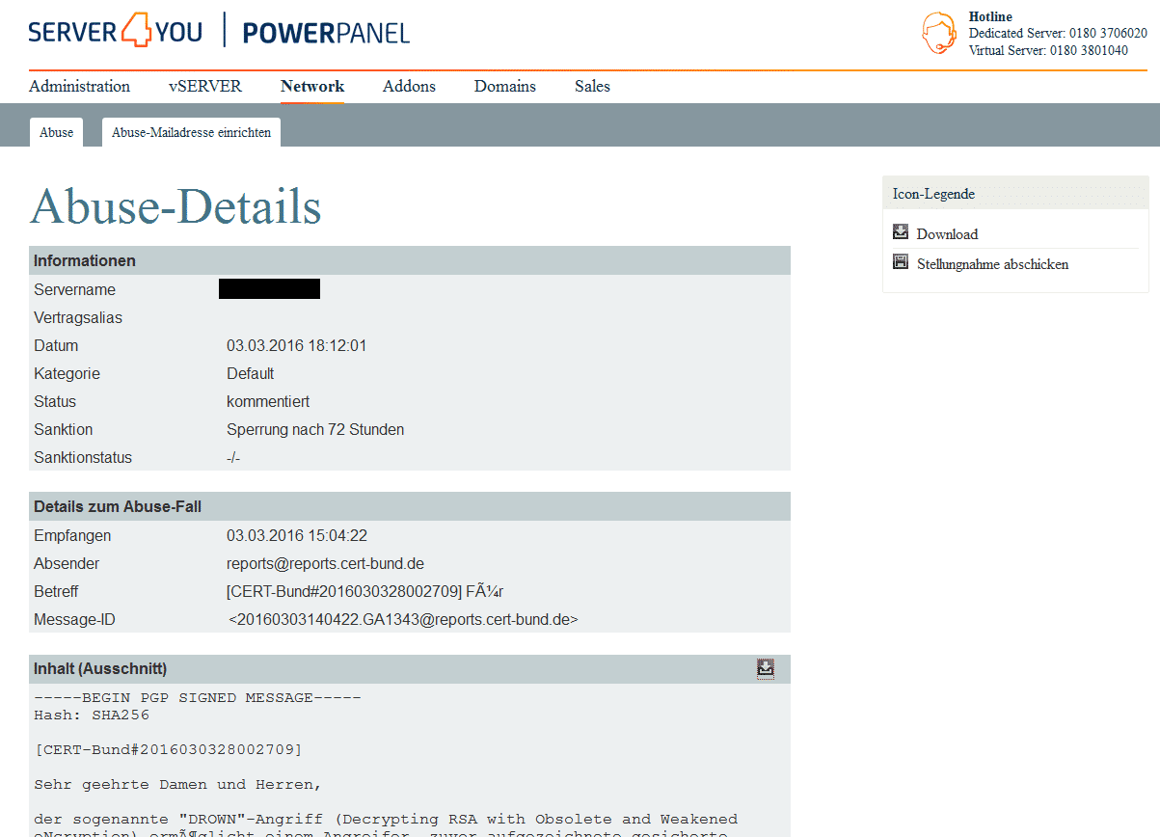The width and height of the screenshot is (1160, 837).
Task: Click the download icon in Inhalt header
Action: pyautogui.click(x=766, y=668)
